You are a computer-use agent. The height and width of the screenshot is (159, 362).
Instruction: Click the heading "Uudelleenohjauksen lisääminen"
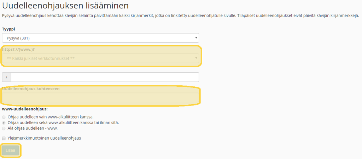click(x=65, y=6)
